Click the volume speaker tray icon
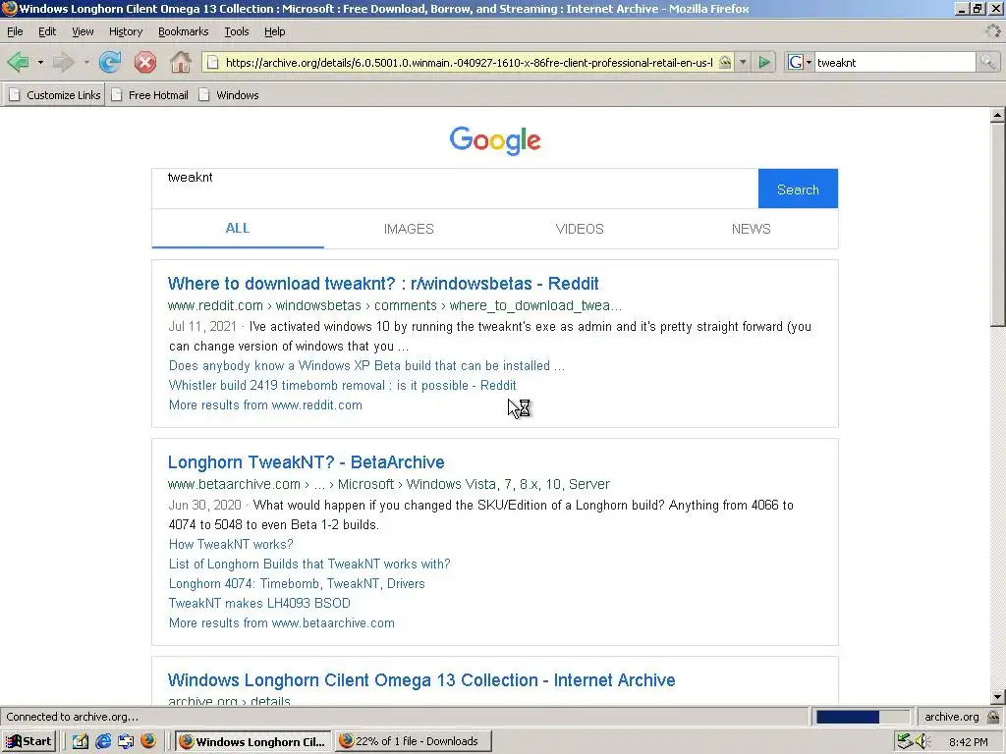Viewport: 1006px width, 754px height. point(922,741)
